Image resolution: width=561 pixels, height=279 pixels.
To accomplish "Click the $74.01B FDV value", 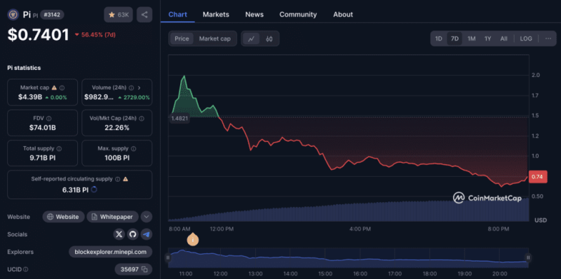I will [x=43, y=128].
